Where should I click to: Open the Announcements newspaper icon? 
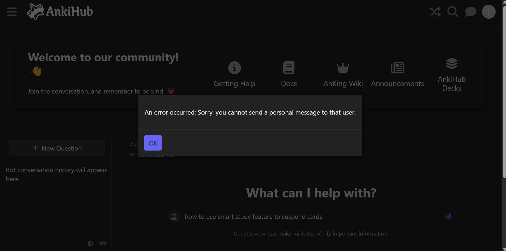tap(398, 68)
